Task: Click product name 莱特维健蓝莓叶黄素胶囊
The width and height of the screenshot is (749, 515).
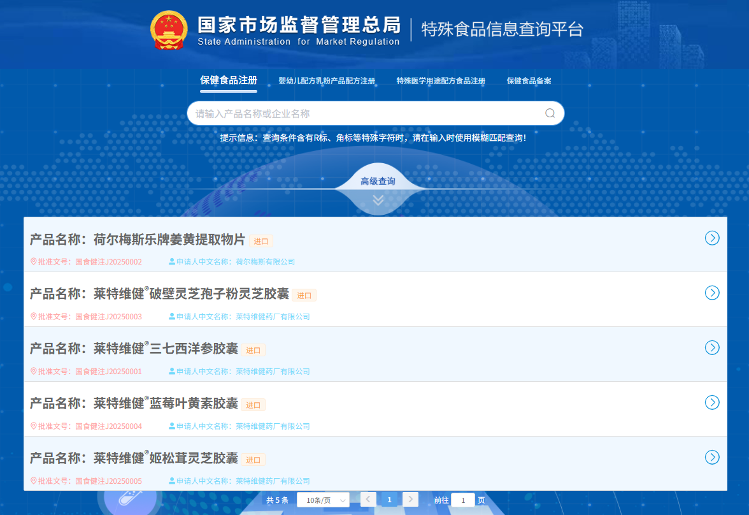Action: tap(166, 403)
